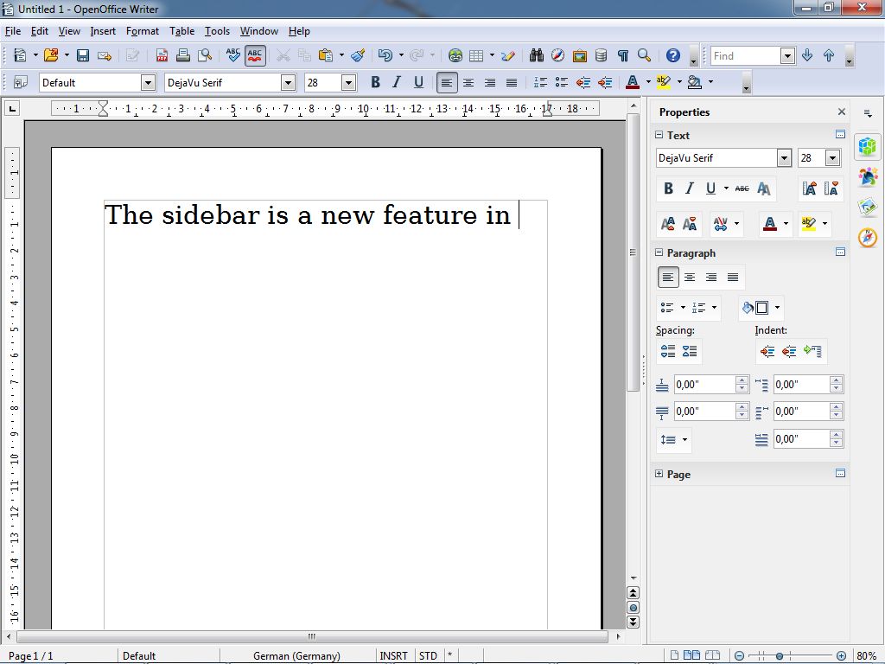The image size is (885, 664).
Task: Click the Insert Table toolbar icon
Action: pos(476,55)
